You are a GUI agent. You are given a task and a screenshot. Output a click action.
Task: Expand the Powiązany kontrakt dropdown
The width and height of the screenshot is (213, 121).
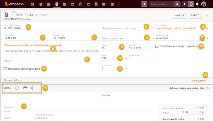click(153, 38)
